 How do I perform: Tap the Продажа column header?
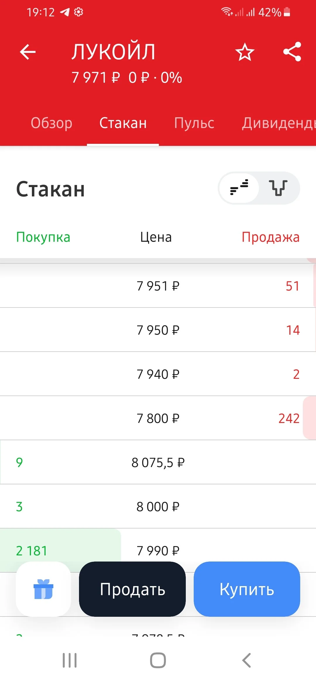coord(271,237)
